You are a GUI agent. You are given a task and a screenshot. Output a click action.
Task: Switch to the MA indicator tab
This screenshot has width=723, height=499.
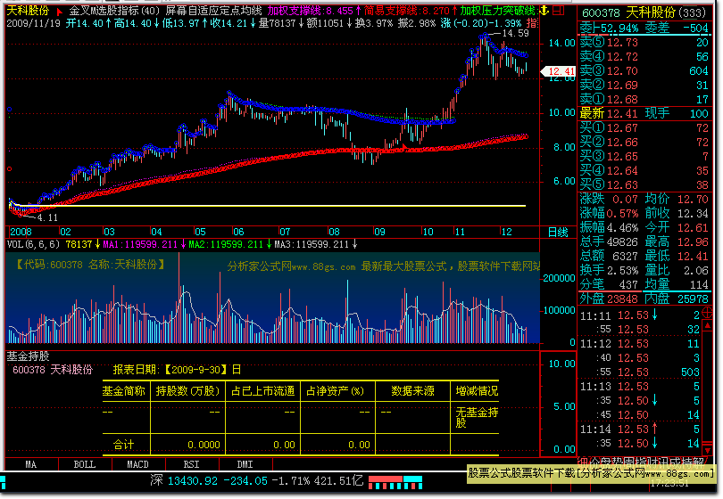click(x=31, y=464)
